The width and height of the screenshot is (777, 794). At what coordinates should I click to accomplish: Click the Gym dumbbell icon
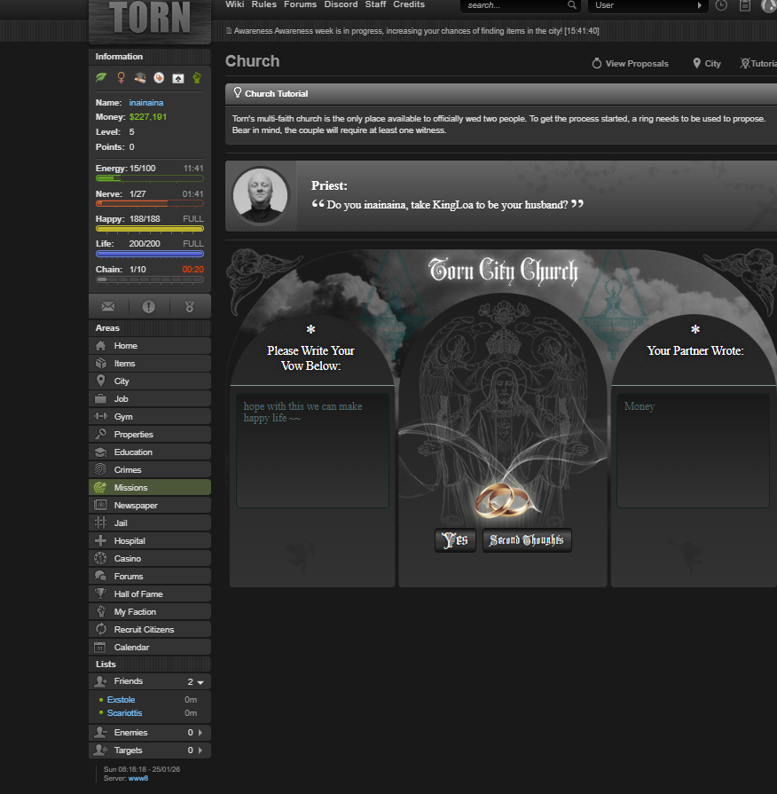(x=101, y=416)
